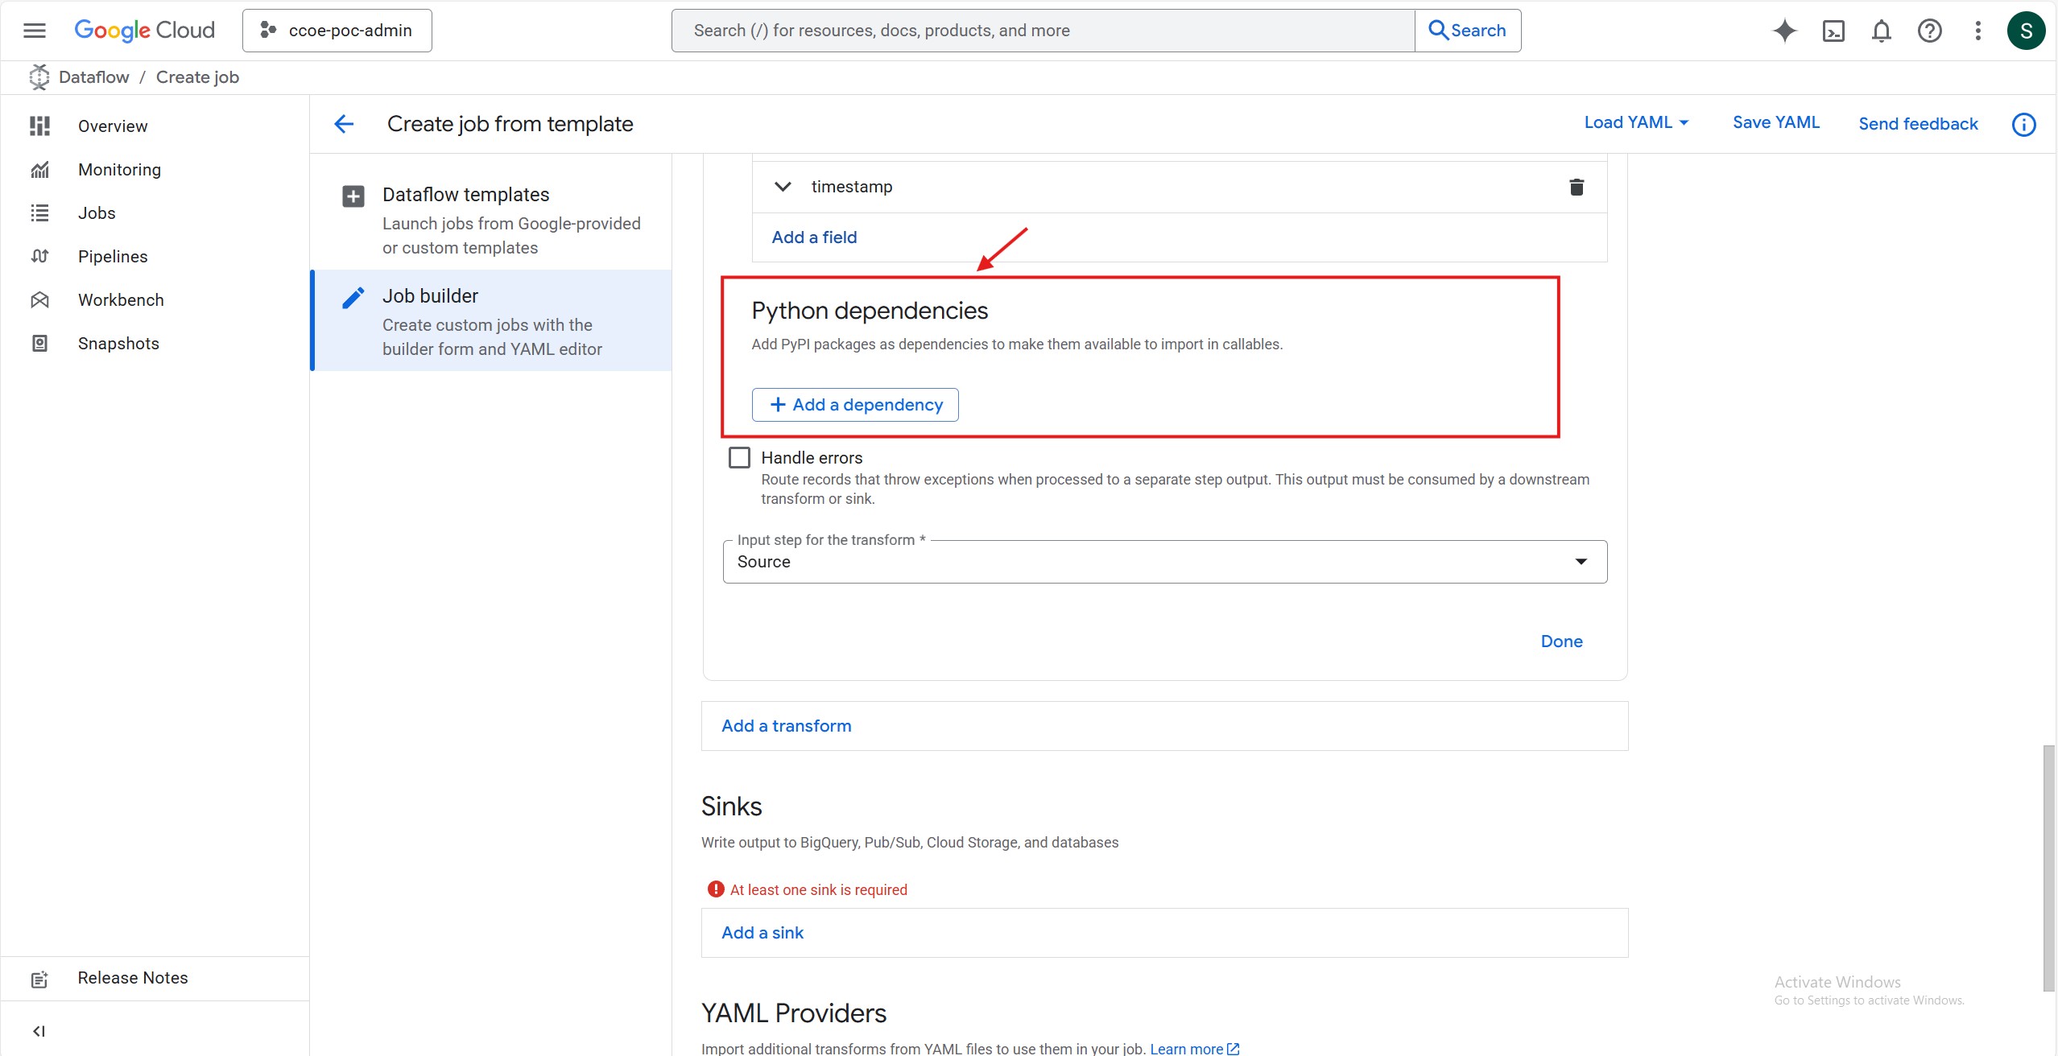Open the Load YAML dropdown
The height and width of the screenshot is (1056, 2058).
(x=1635, y=122)
